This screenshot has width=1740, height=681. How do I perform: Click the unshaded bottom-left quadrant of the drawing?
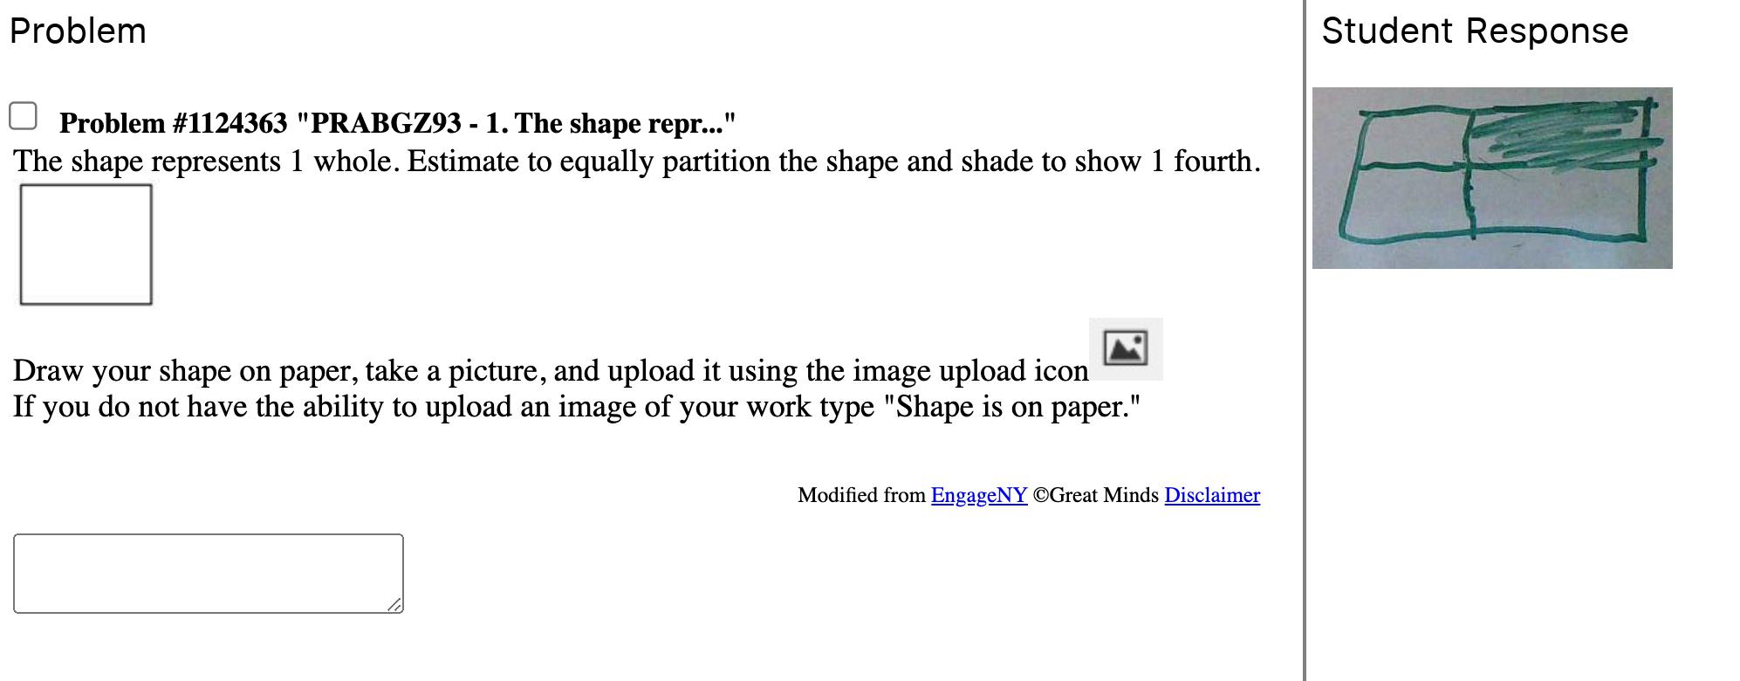[1407, 201]
